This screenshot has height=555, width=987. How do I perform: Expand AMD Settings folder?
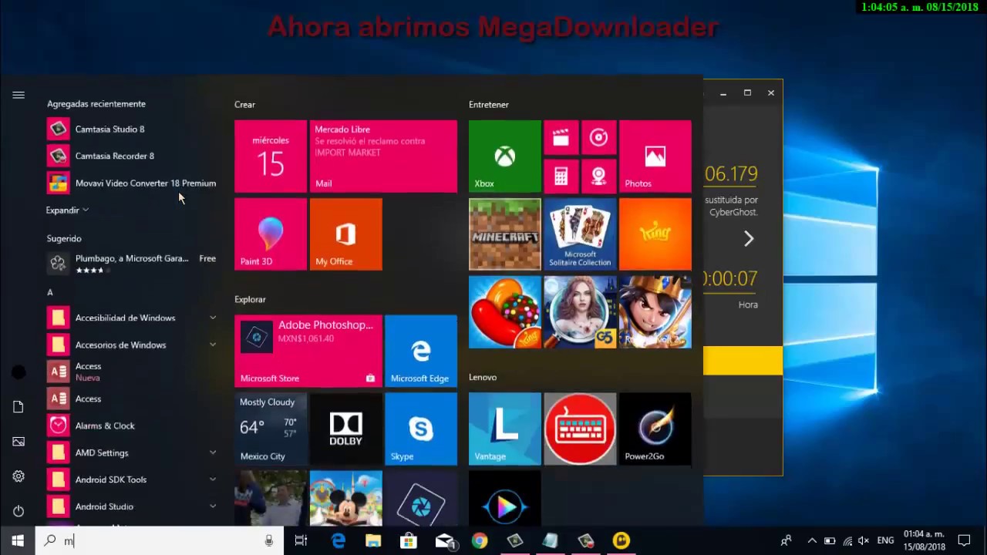(x=131, y=452)
